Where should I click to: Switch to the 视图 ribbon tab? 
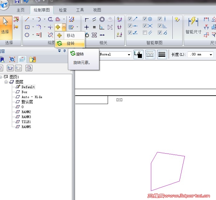click(97, 10)
